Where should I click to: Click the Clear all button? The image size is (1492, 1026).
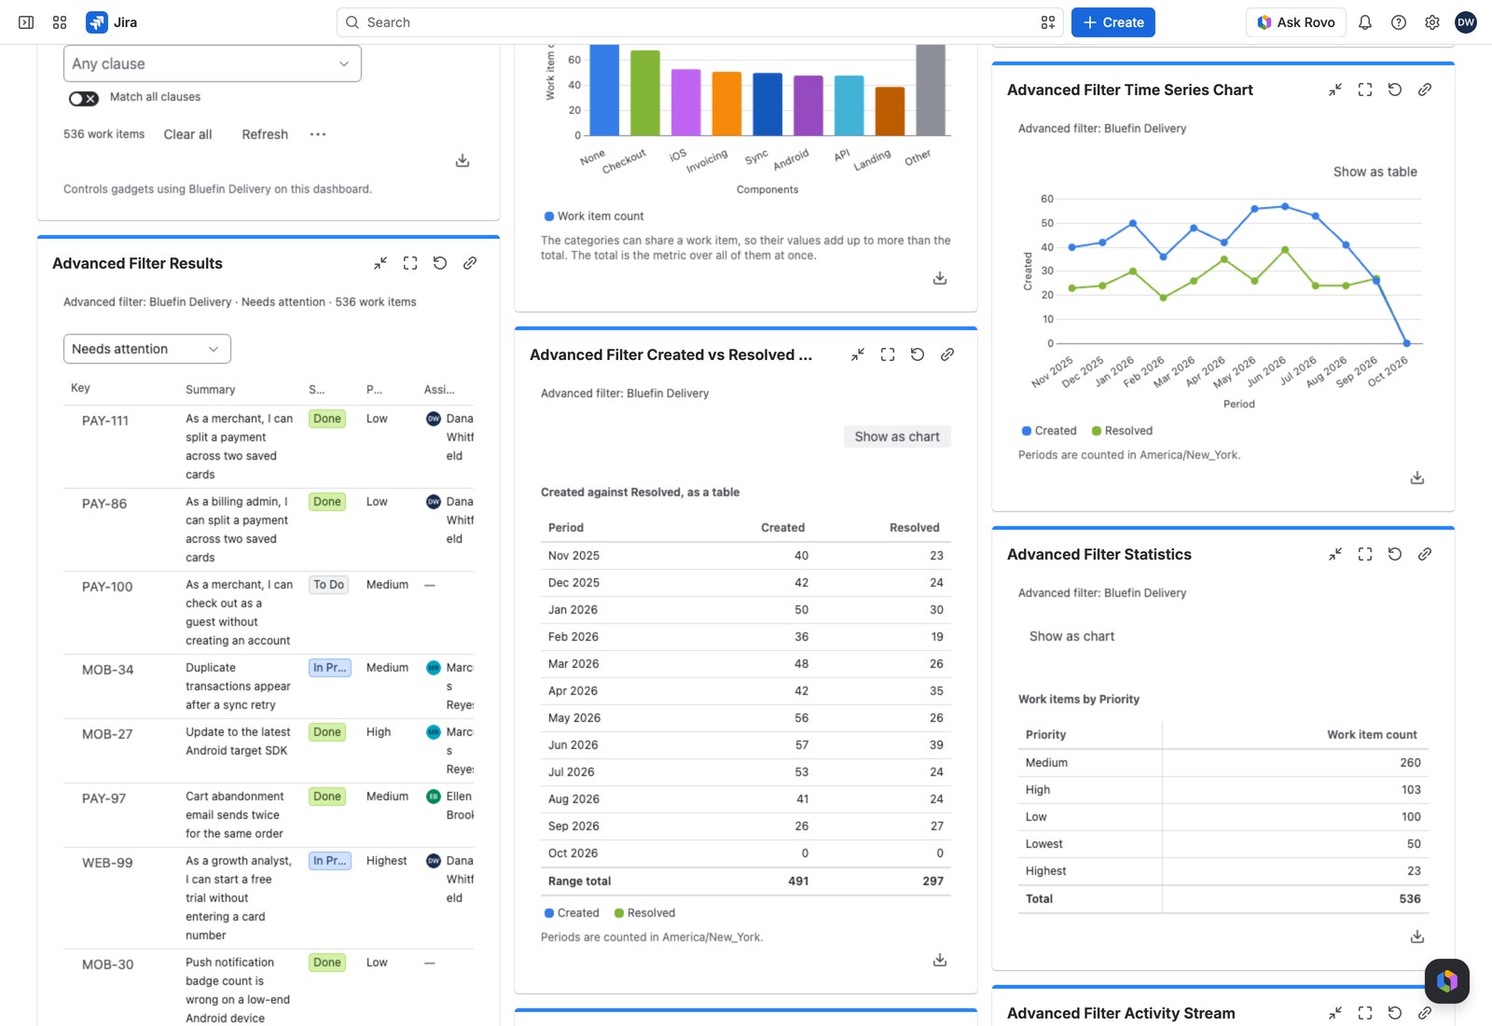187,134
